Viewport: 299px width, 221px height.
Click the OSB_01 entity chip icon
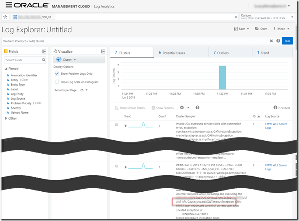coord(15,17)
